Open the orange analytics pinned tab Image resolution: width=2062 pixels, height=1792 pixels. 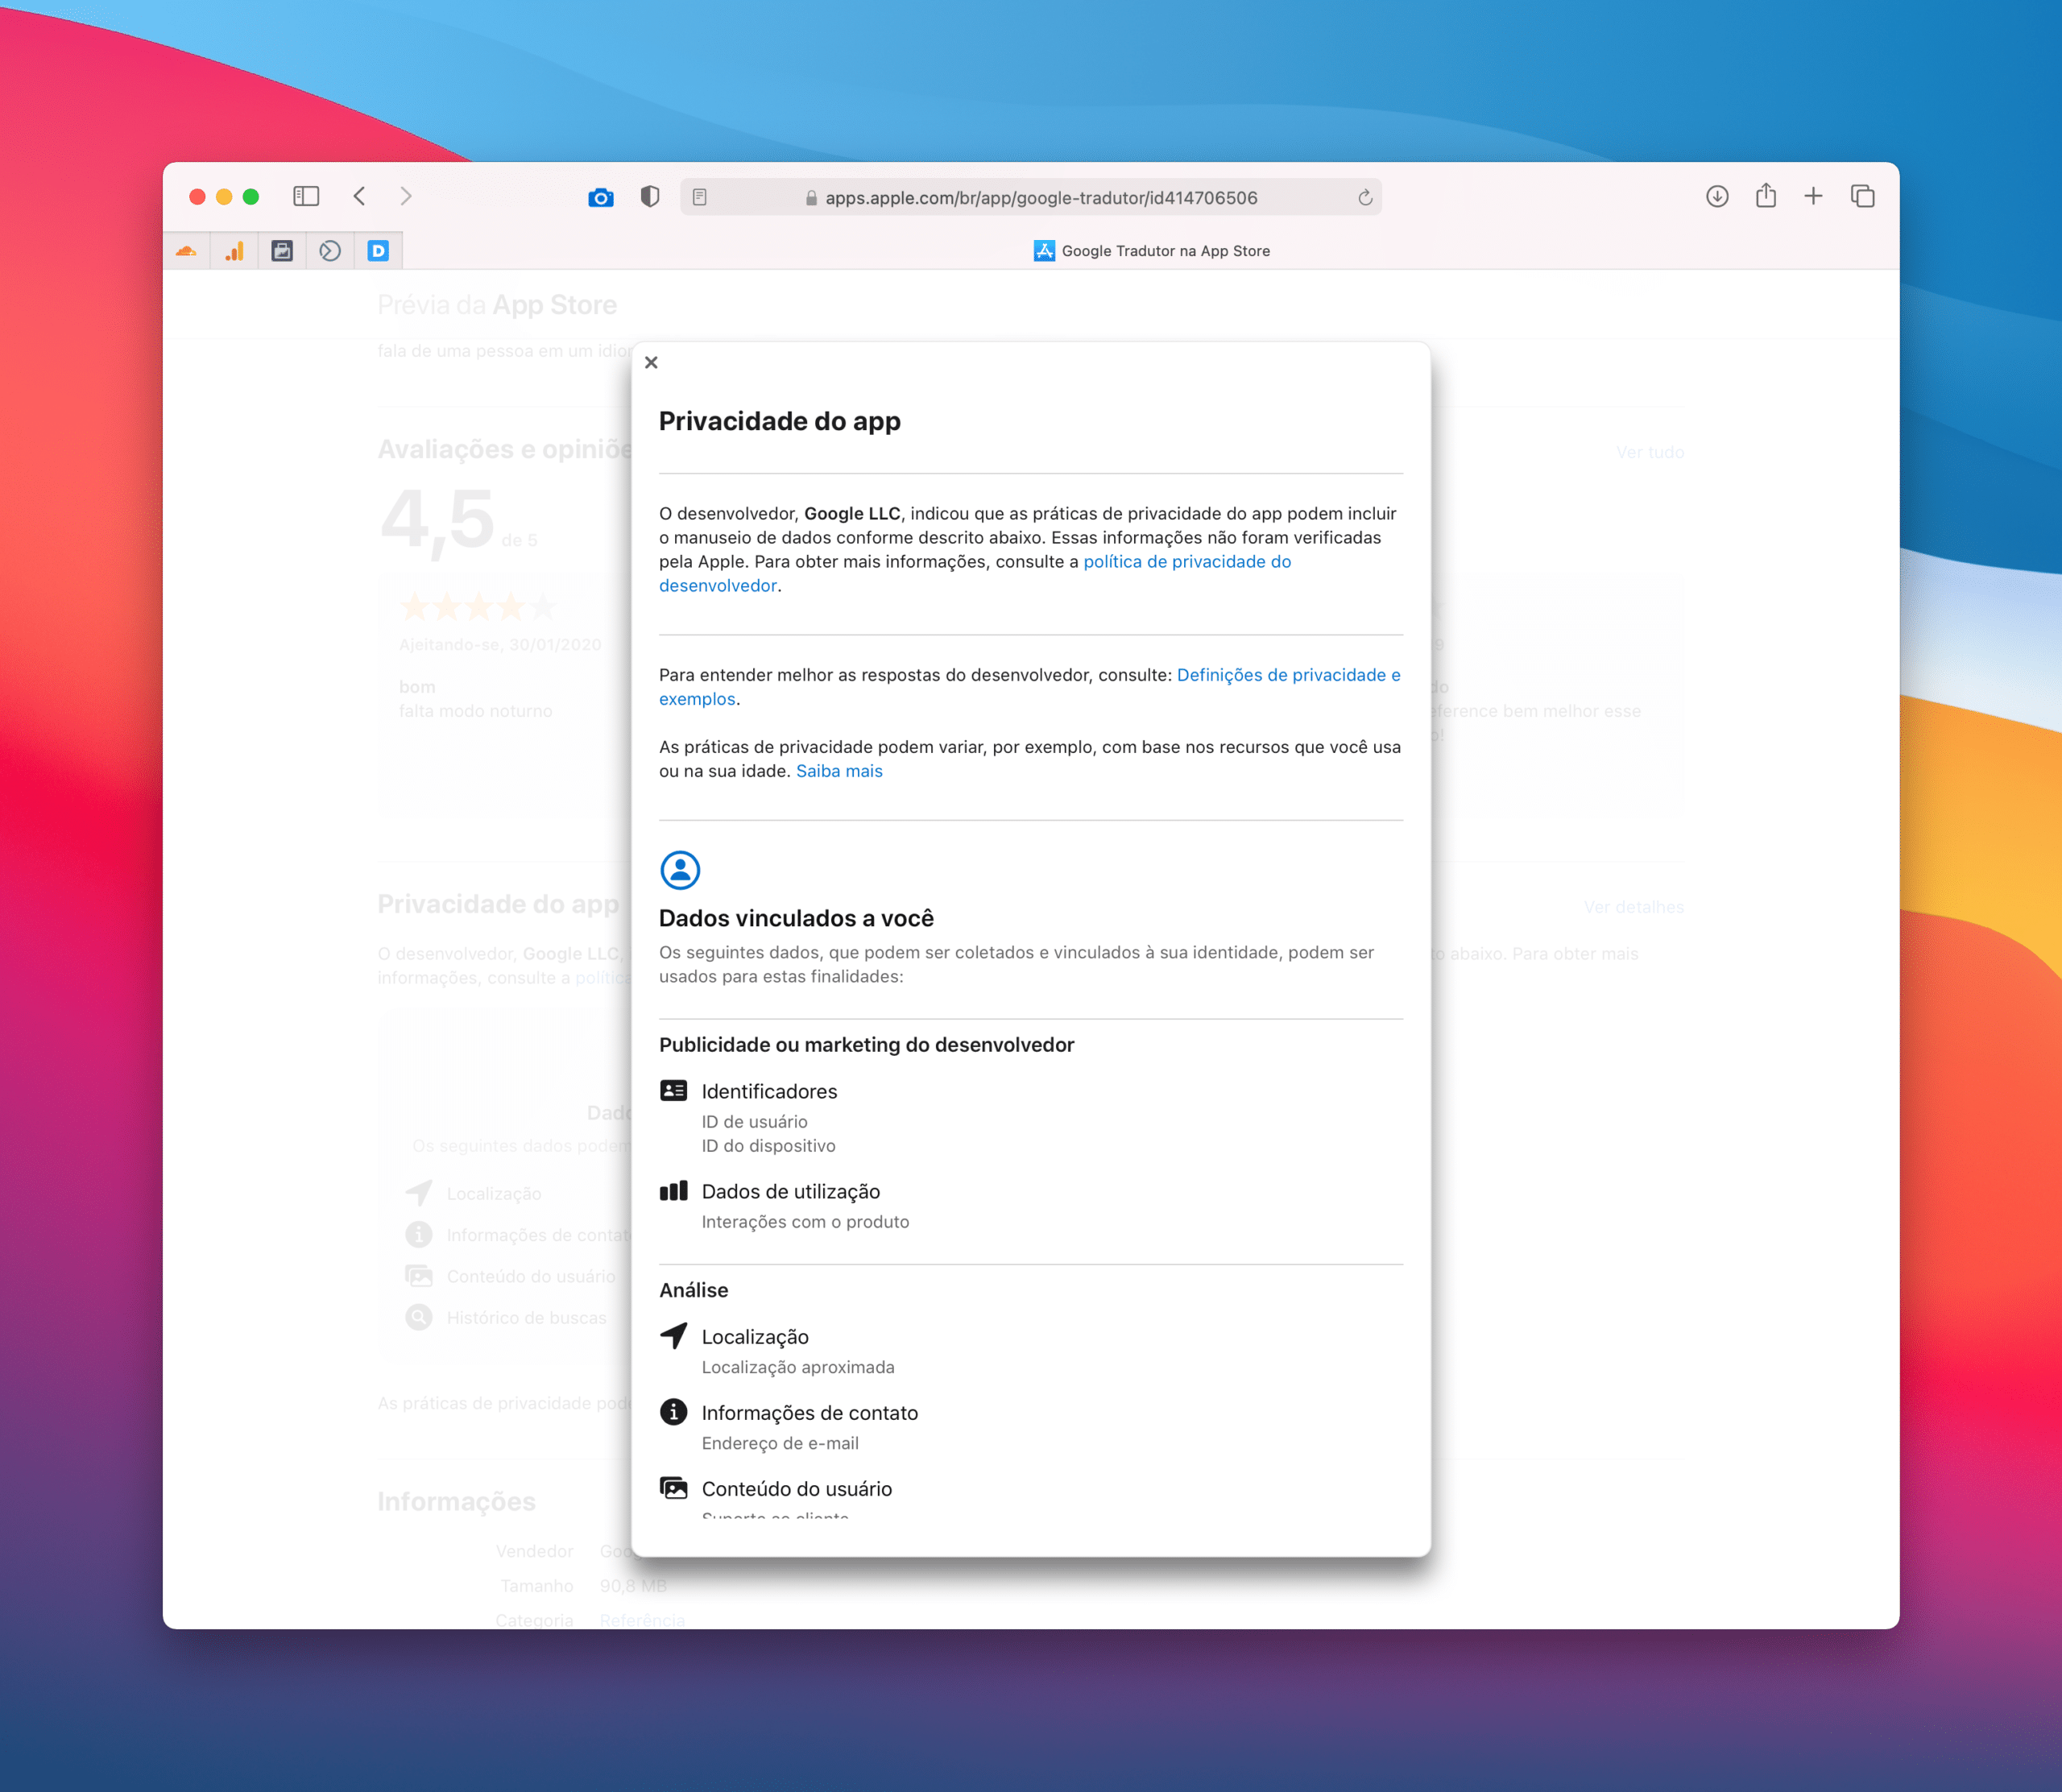[235, 251]
